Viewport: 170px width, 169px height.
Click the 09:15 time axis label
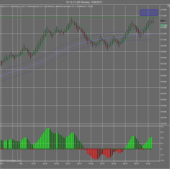pos(125,164)
